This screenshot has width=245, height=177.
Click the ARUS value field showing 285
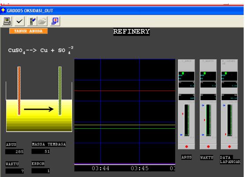click(x=15, y=152)
